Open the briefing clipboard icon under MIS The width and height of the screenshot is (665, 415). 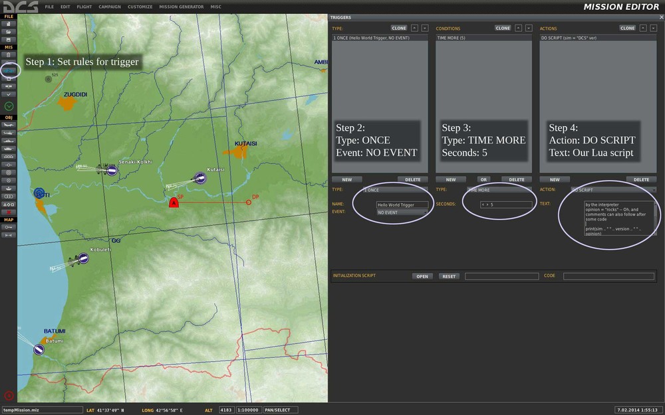(x=9, y=54)
